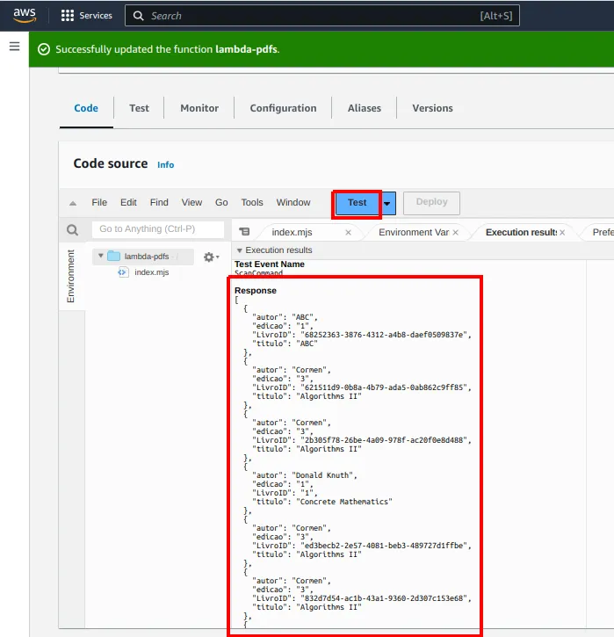Focus the Go to Anything input
The width and height of the screenshot is (614, 637).
tap(158, 229)
